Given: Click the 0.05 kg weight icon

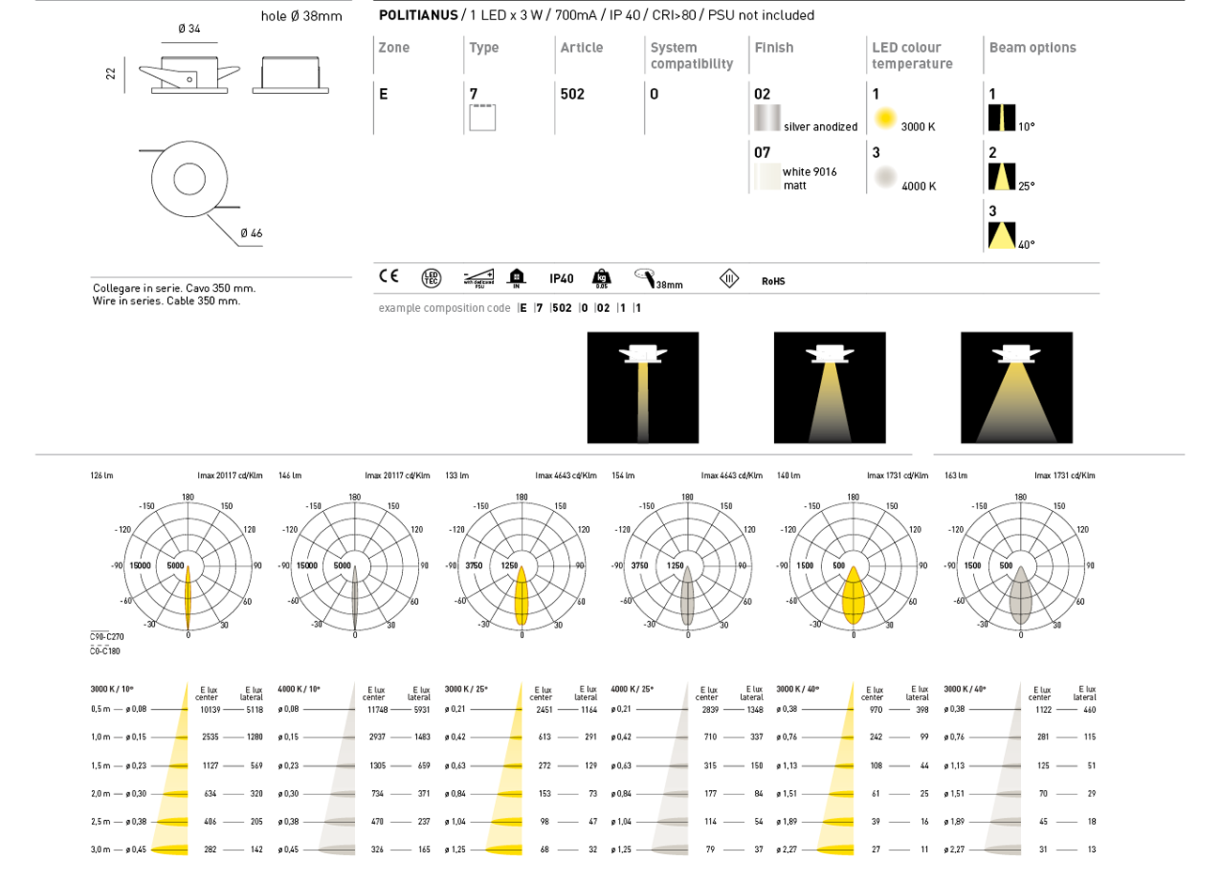Looking at the screenshot, I should (x=601, y=278).
